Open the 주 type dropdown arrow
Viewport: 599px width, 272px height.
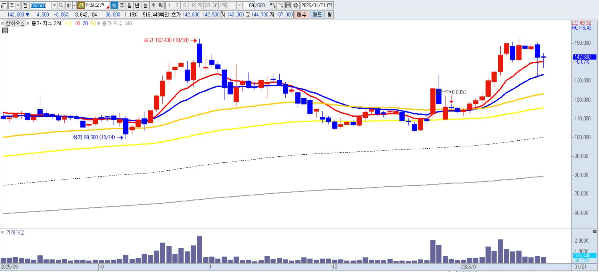[x=18, y=5]
